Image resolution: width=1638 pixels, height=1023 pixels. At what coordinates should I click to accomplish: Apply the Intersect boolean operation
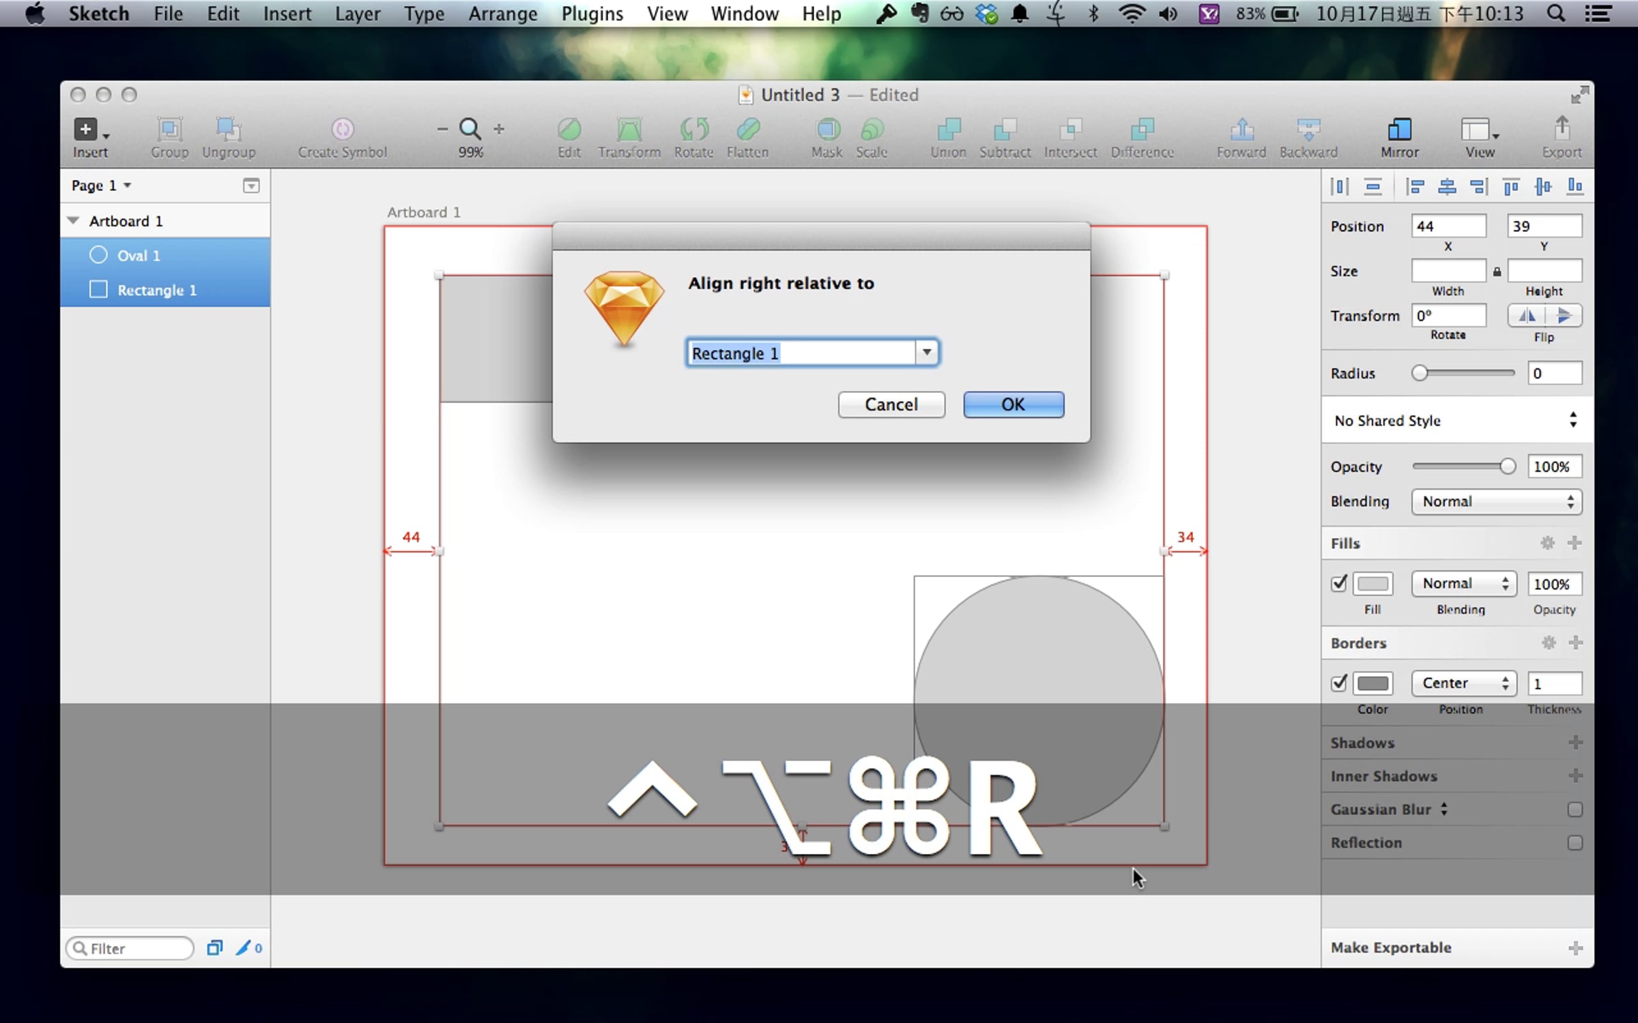point(1070,129)
